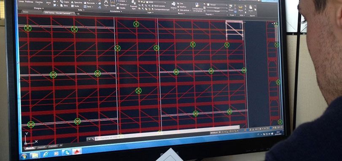Click the Inserisci block button
This screenshot has height=161, width=342.
click(x=174, y=5)
